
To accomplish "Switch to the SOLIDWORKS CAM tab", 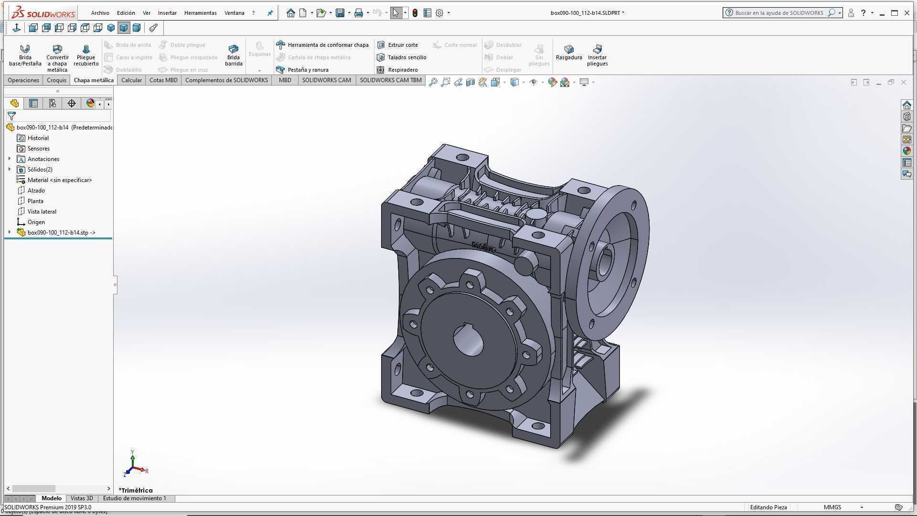I will [326, 80].
